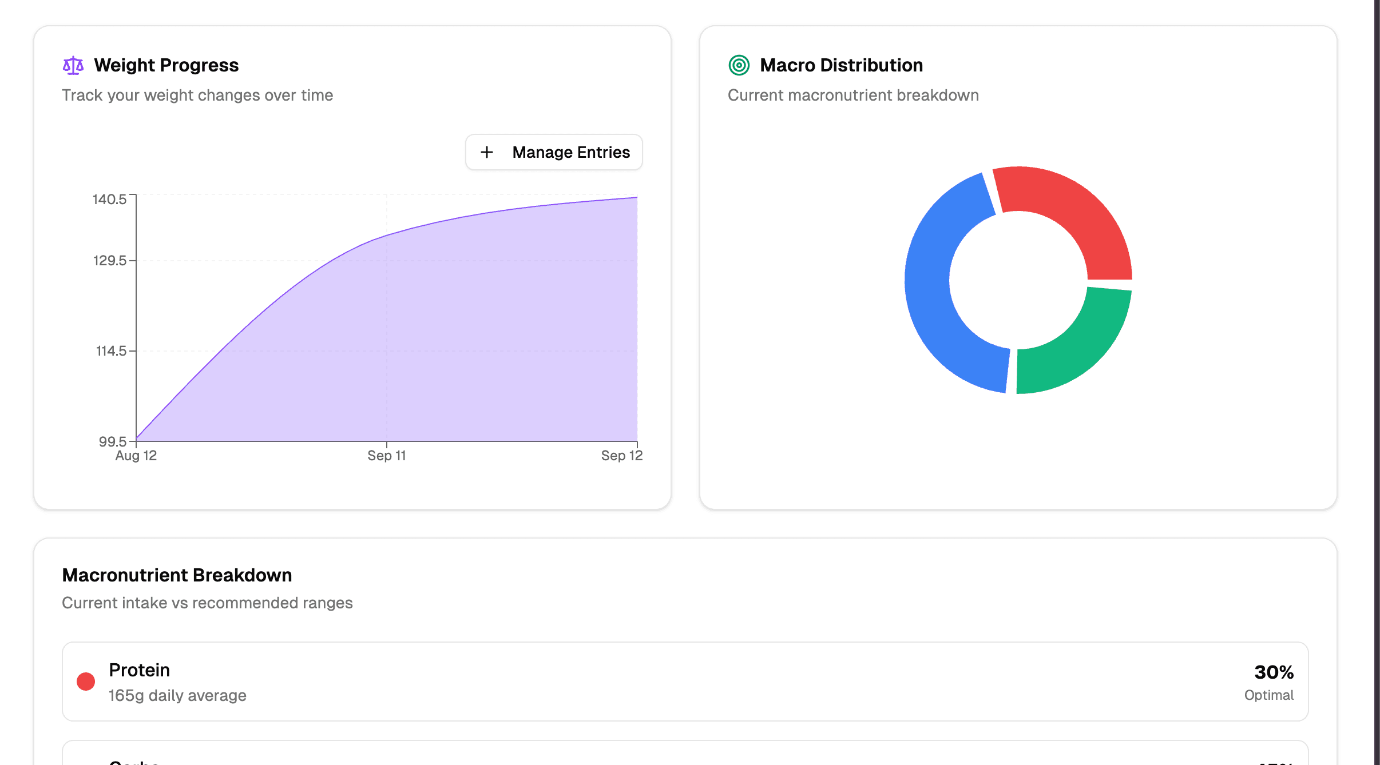Click the Optimal status label
The height and width of the screenshot is (765, 1380).
click(1268, 695)
